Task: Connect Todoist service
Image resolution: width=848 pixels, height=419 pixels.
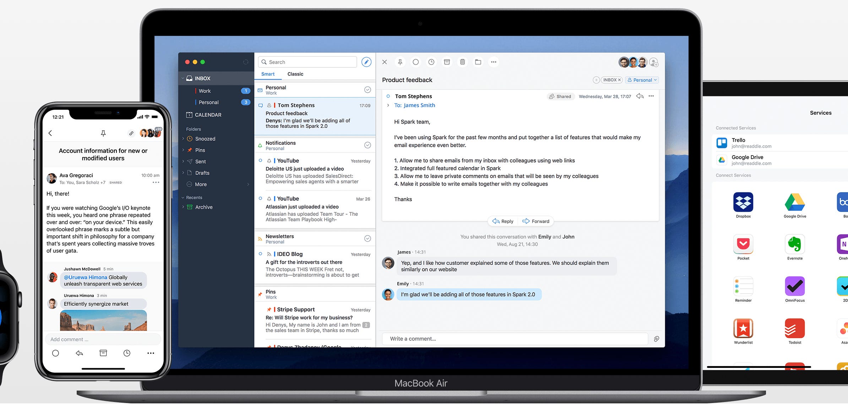Action: (795, 331)
